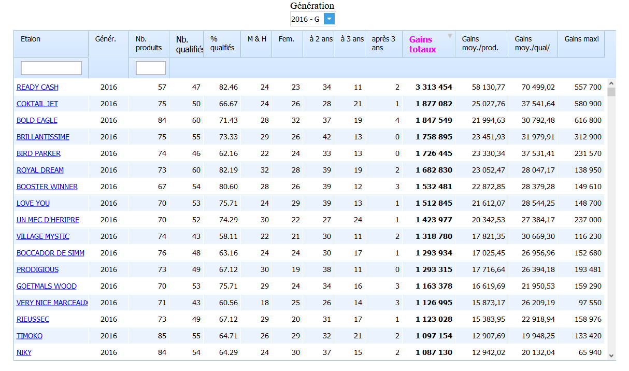
Task: Open the BOLD EAGLE stallion link
Action: pyautogui.click(x=37, y=120)
